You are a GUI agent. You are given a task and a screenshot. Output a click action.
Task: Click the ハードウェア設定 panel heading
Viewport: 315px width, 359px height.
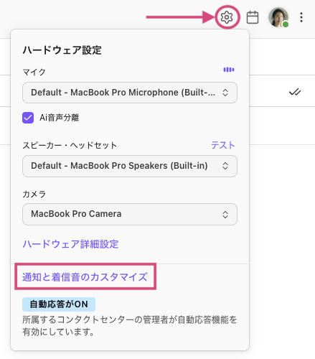(x=62, y=50)
